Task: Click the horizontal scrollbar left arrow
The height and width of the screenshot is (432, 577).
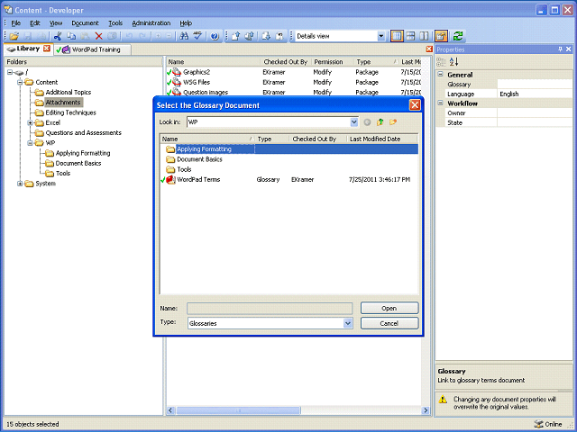Action: 170,410
